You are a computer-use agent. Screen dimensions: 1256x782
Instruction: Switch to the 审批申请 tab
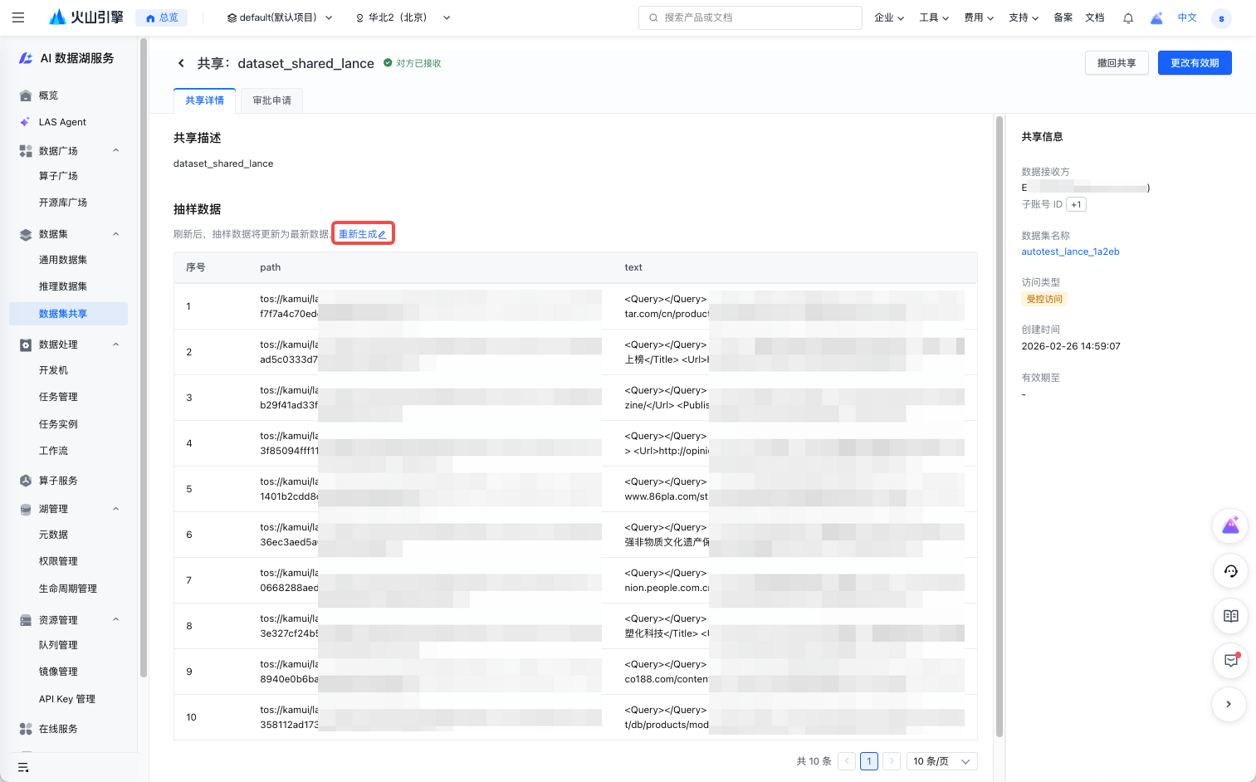[x=271, y=100]
